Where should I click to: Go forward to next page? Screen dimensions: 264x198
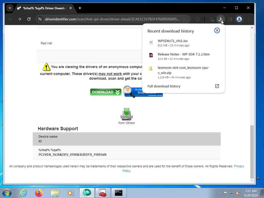pos(20,19)
